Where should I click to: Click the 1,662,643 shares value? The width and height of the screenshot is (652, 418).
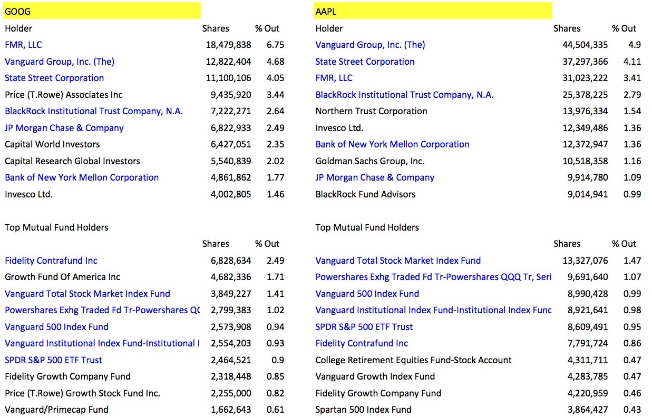pyautogui.click(x=231, y=410)
